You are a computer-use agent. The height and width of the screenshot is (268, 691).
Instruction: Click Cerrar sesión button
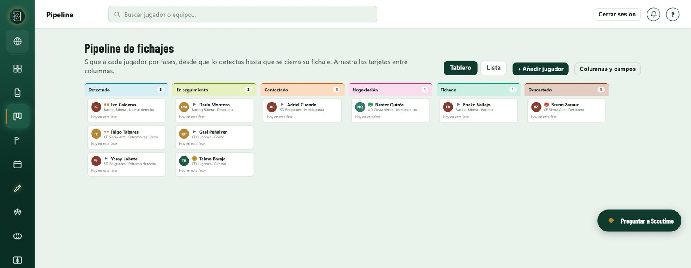(x=617, y=14)
